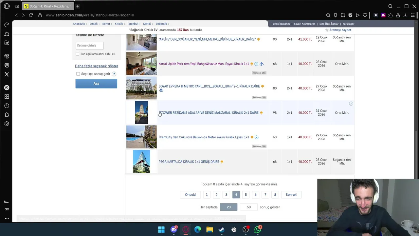Screen dimensions: 419x236
Task: Open the Soğanlık breadcrumb
Action: click(161, 24)
